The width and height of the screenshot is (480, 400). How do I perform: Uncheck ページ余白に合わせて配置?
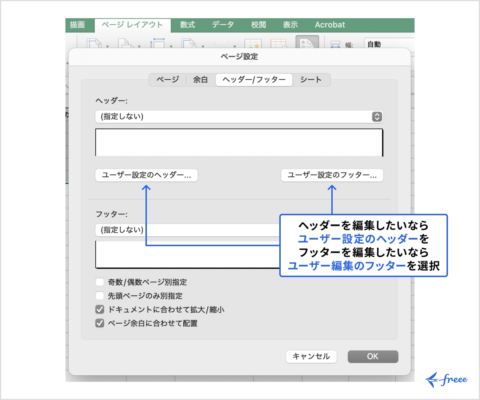pos(100,323)
